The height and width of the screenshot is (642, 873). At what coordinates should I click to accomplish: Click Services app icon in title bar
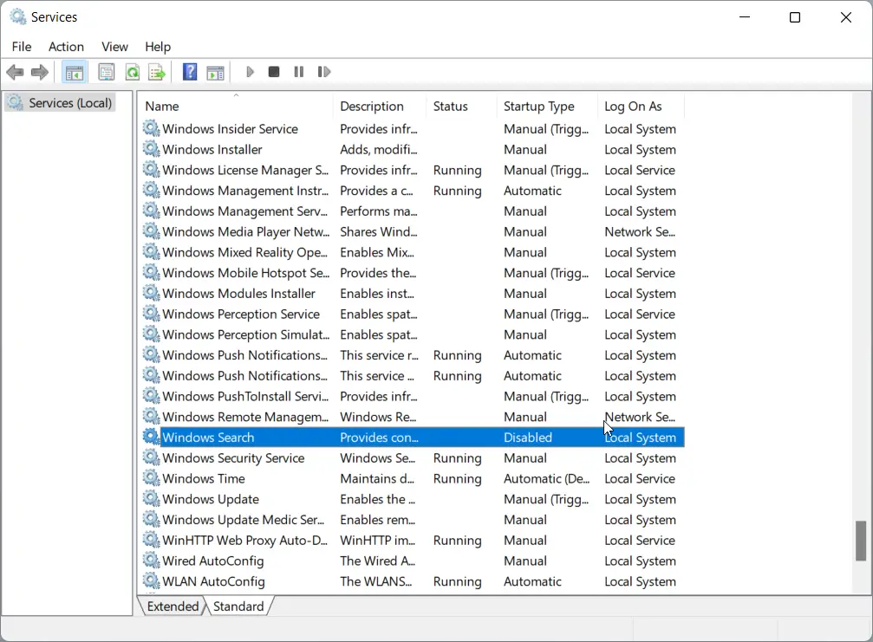tap(18, 16)
